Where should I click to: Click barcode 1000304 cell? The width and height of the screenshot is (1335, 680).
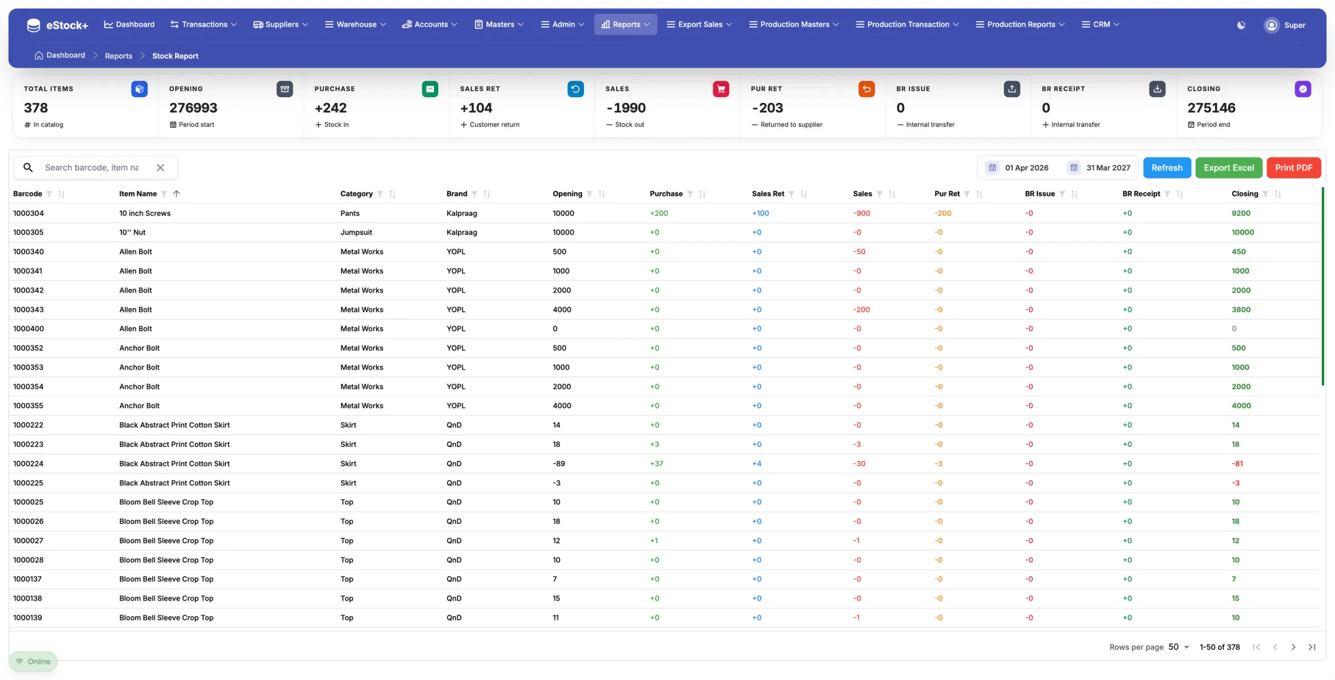coord(28,214)
